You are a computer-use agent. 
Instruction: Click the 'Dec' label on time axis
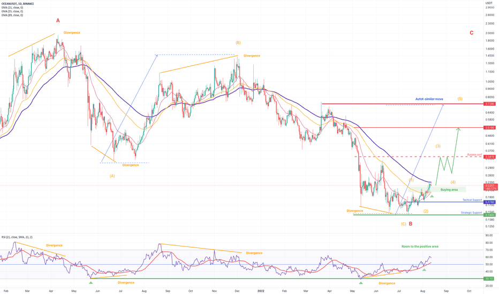click(237, 291)
